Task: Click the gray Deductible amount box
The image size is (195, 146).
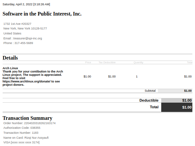Action: coord(177,100)
